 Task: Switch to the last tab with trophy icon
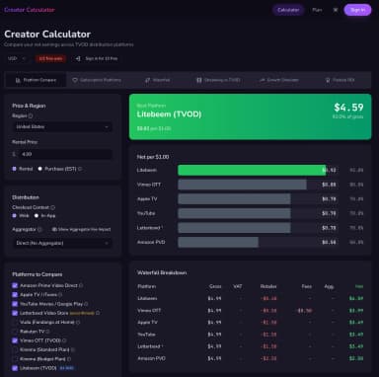tap(340, 80)
